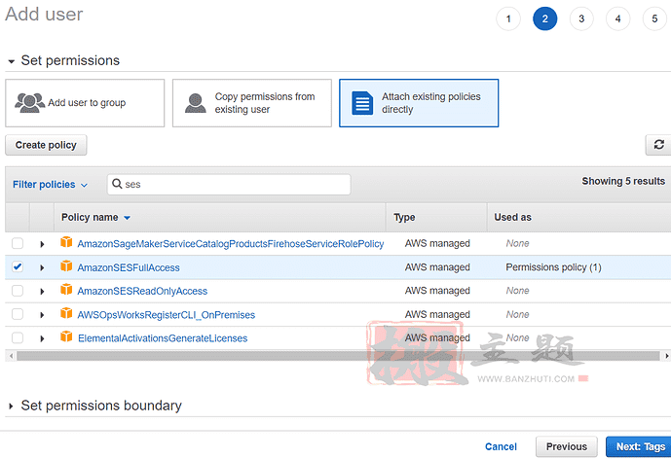Screen dimensions: 671x459
Task: Click policy icon beside AmazonSageMakerServiceCatalogProductsFirehoseServiceRolePolicy
Action: click(x=66, y=242)
